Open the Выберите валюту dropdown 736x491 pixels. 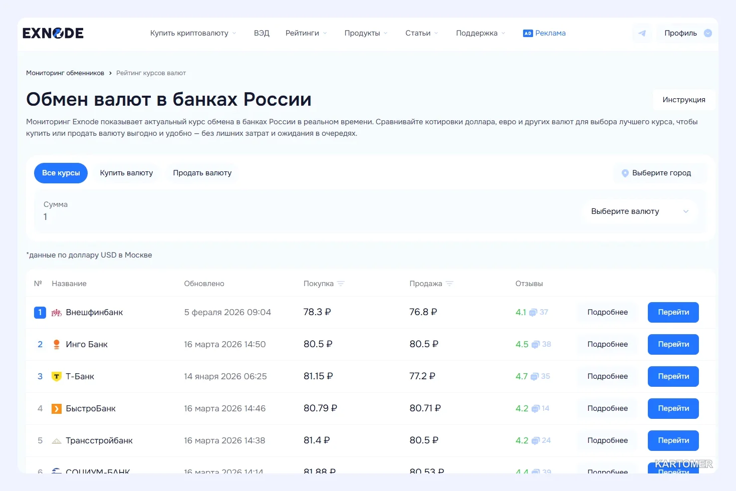(640, 211)
